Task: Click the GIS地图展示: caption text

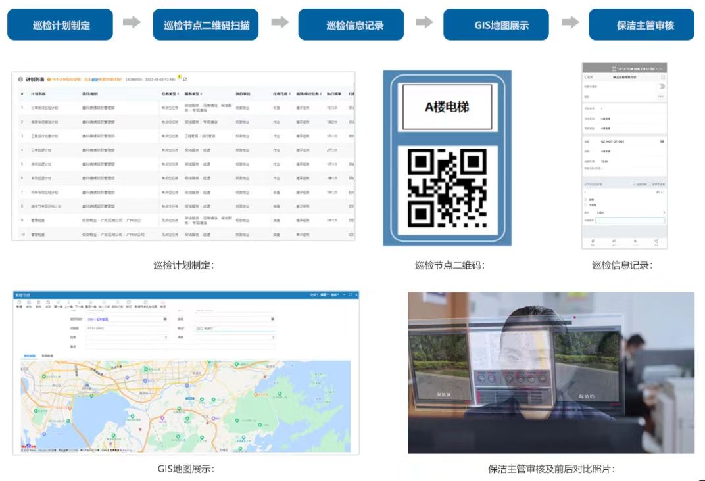Action: [185, 469]
